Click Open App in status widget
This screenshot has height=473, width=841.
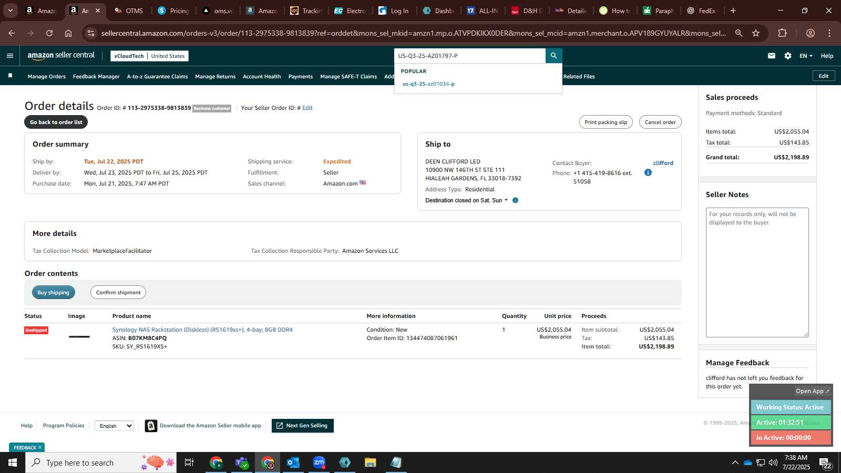(812, 391)
